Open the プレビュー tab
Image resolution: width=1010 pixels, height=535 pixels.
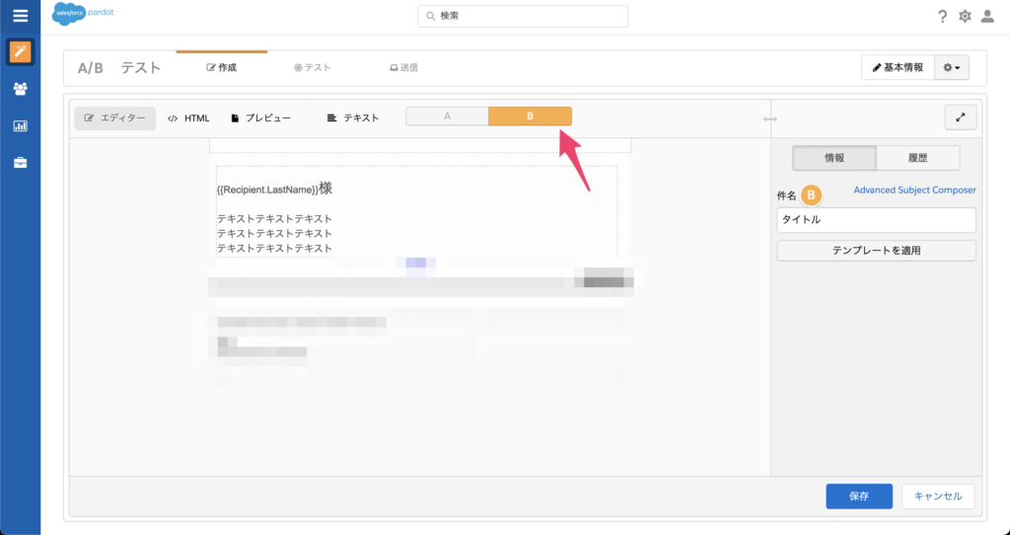point(260,117)
